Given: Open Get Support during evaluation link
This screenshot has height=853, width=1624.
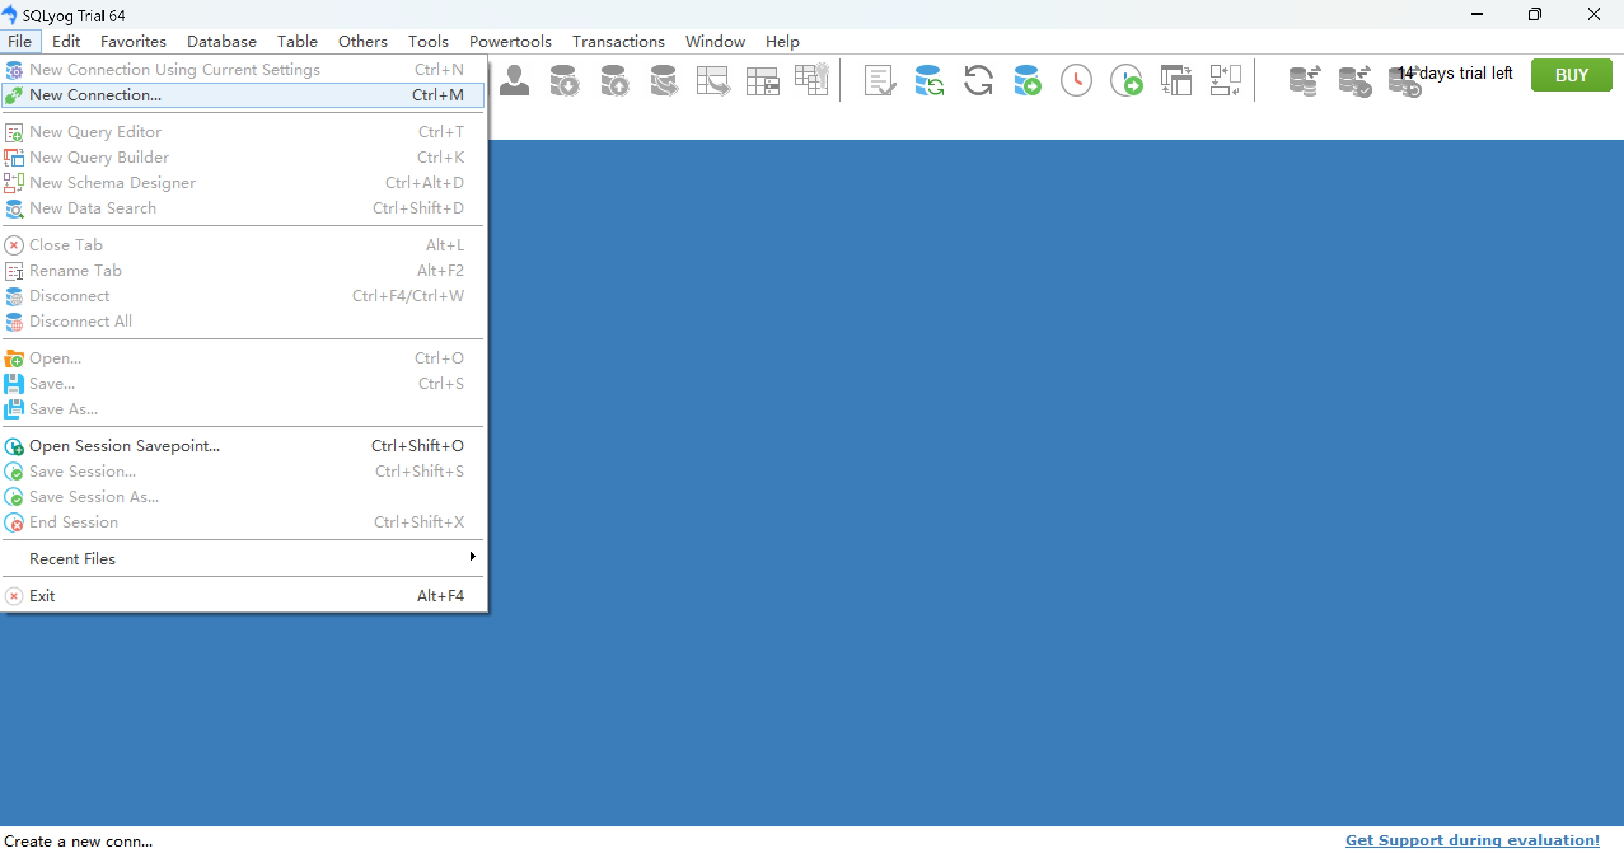Looking at the screenshot, I should point(1471,840).
